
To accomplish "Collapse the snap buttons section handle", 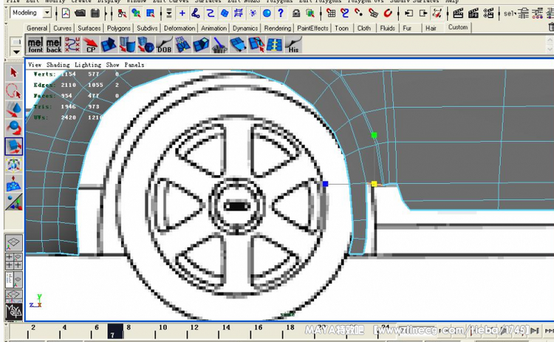I will [x=321, y=14].
